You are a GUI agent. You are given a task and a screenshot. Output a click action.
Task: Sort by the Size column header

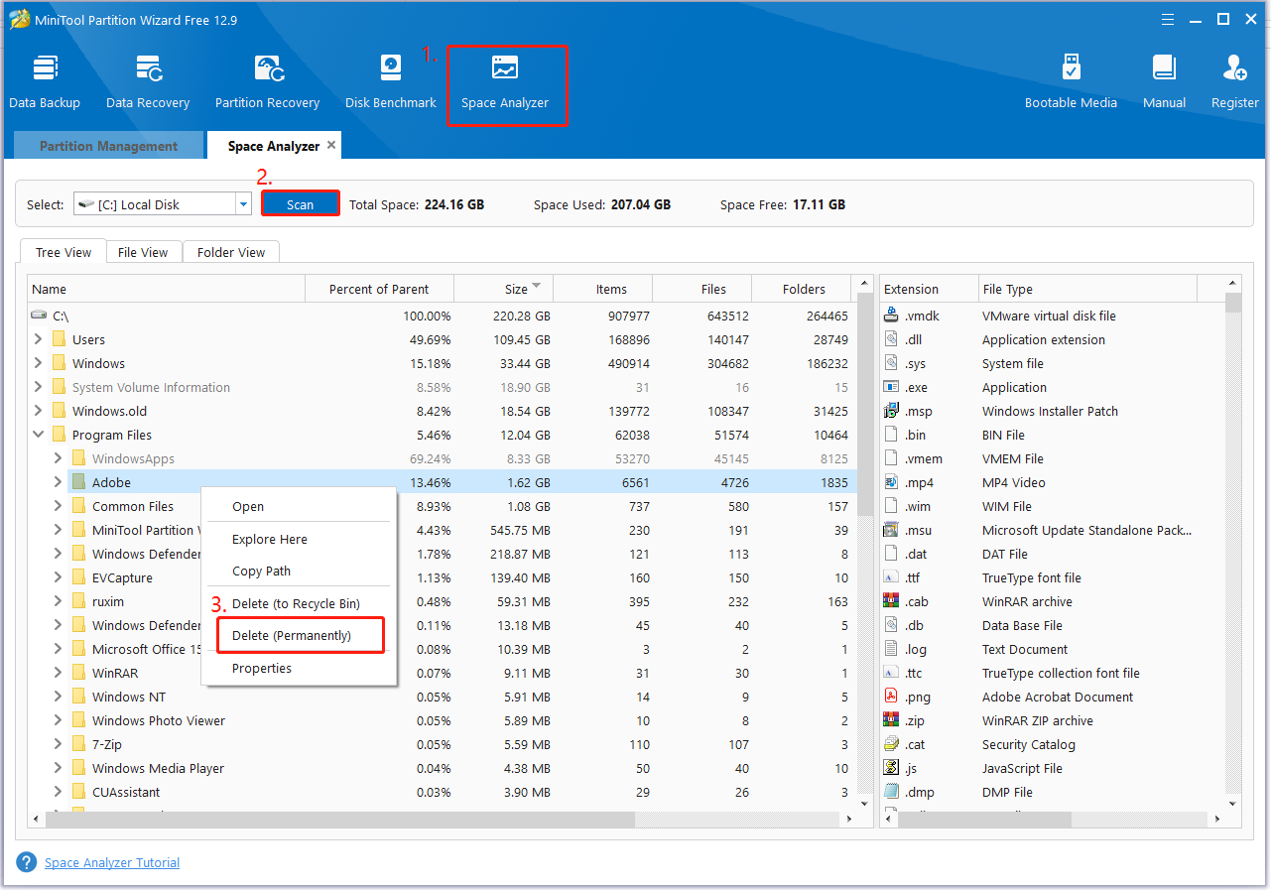coord(504,289)
